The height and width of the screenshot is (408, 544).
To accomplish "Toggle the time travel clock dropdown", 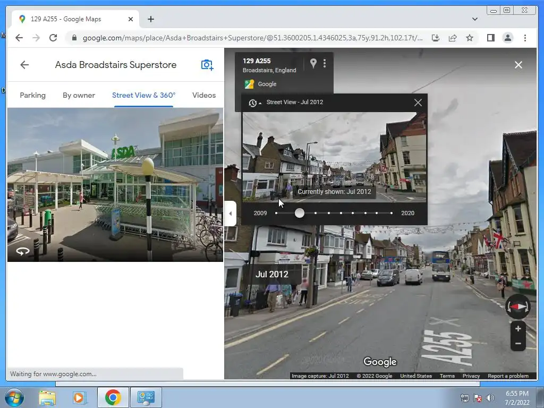I will pos(254,103).
